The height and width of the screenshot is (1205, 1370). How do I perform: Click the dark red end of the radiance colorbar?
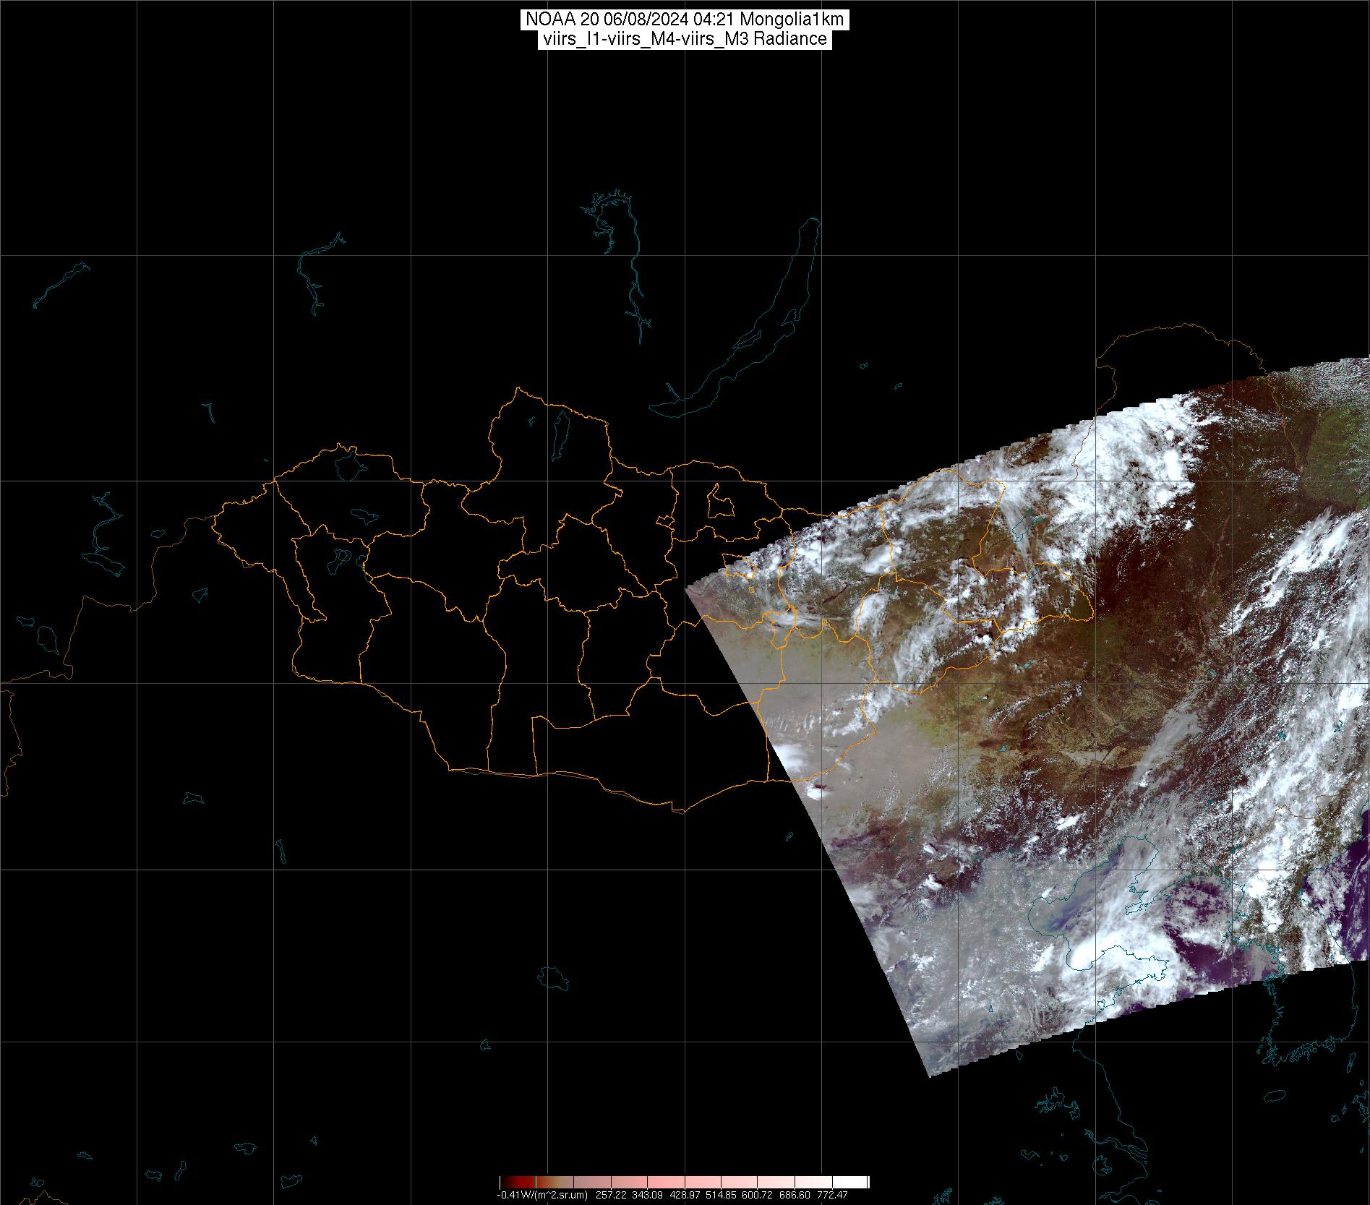(x=517, y=1182)
